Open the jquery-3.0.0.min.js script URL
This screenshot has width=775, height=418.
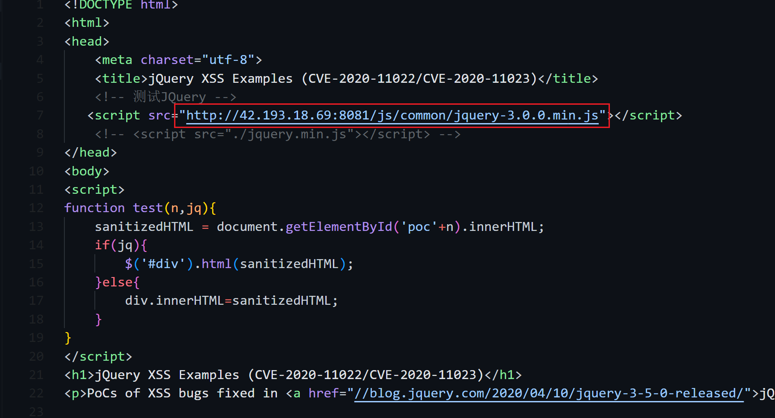click(392, 115)
